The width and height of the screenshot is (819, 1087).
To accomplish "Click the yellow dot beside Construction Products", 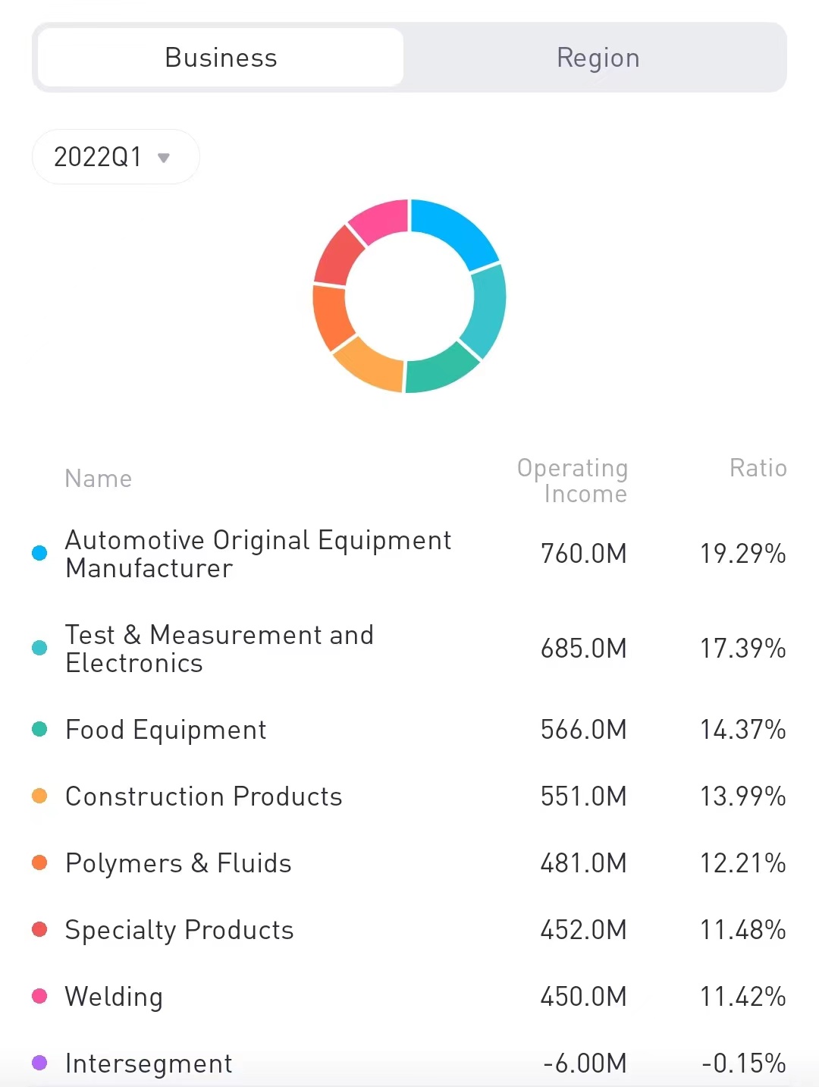I will [x=39, y=796].
